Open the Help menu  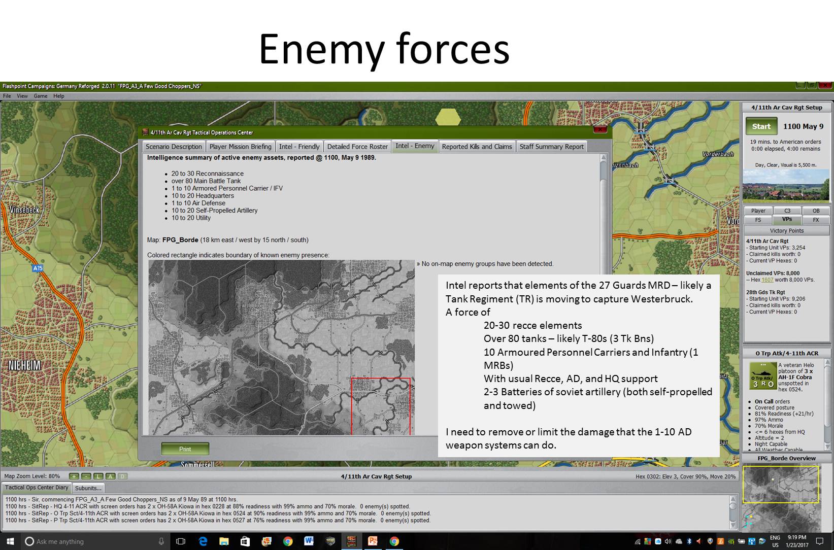[x=59, y=96]
